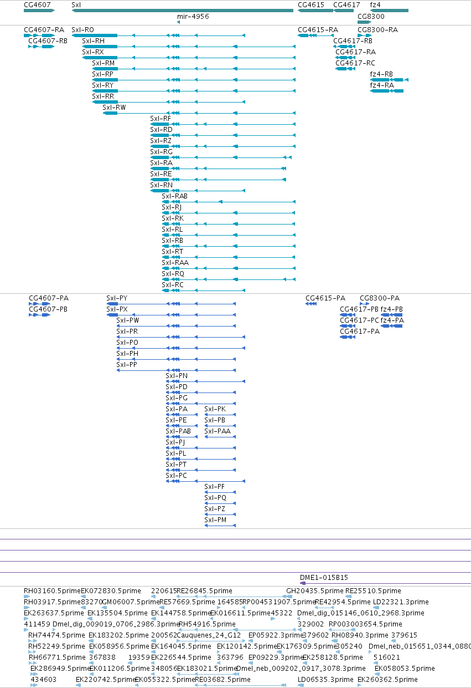This screenshot has height=688, width=471.
Task: Select the Sxl-RC transcript label
Action: (x=173, y=285)
